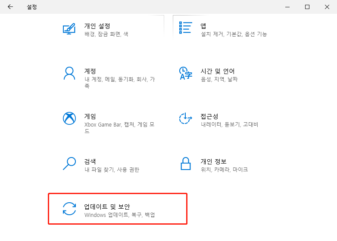The width and height of the screenshot is (337, 241).
Task: Minimize the 설정 window
Action: tap(287, 7)
